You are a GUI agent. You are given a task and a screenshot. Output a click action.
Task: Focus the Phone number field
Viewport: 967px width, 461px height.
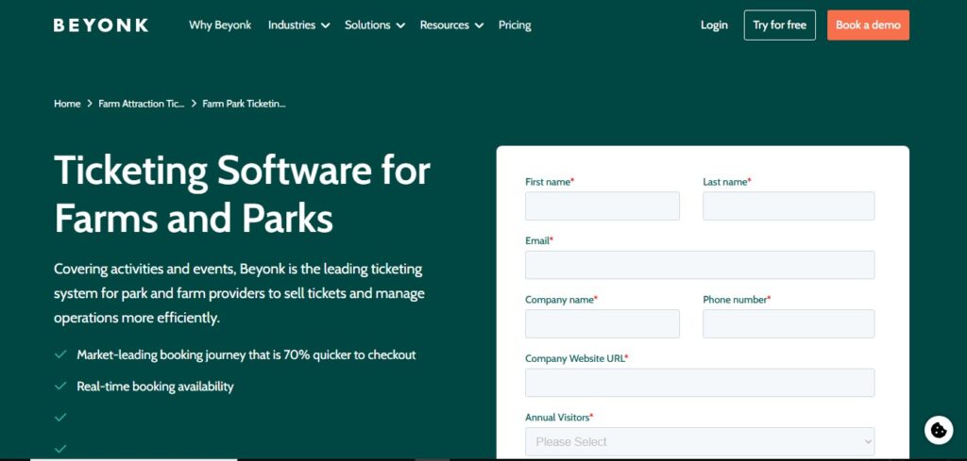pos(789,323)
